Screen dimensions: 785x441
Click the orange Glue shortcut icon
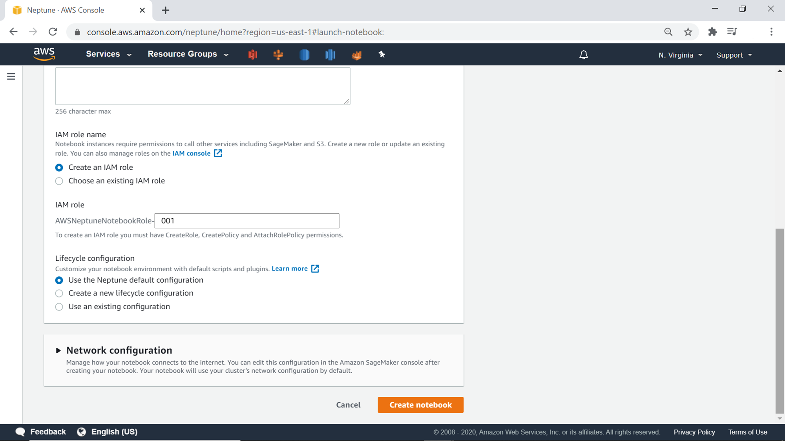coord(278,54)
